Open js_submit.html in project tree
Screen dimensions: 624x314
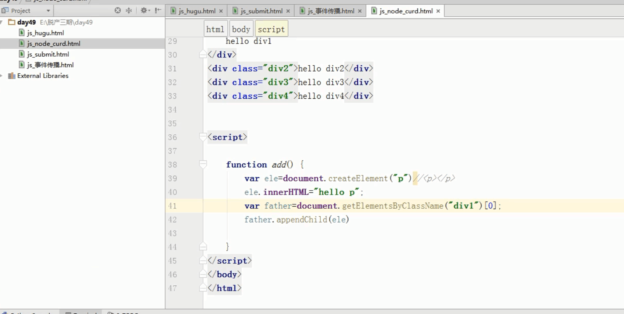48,54
